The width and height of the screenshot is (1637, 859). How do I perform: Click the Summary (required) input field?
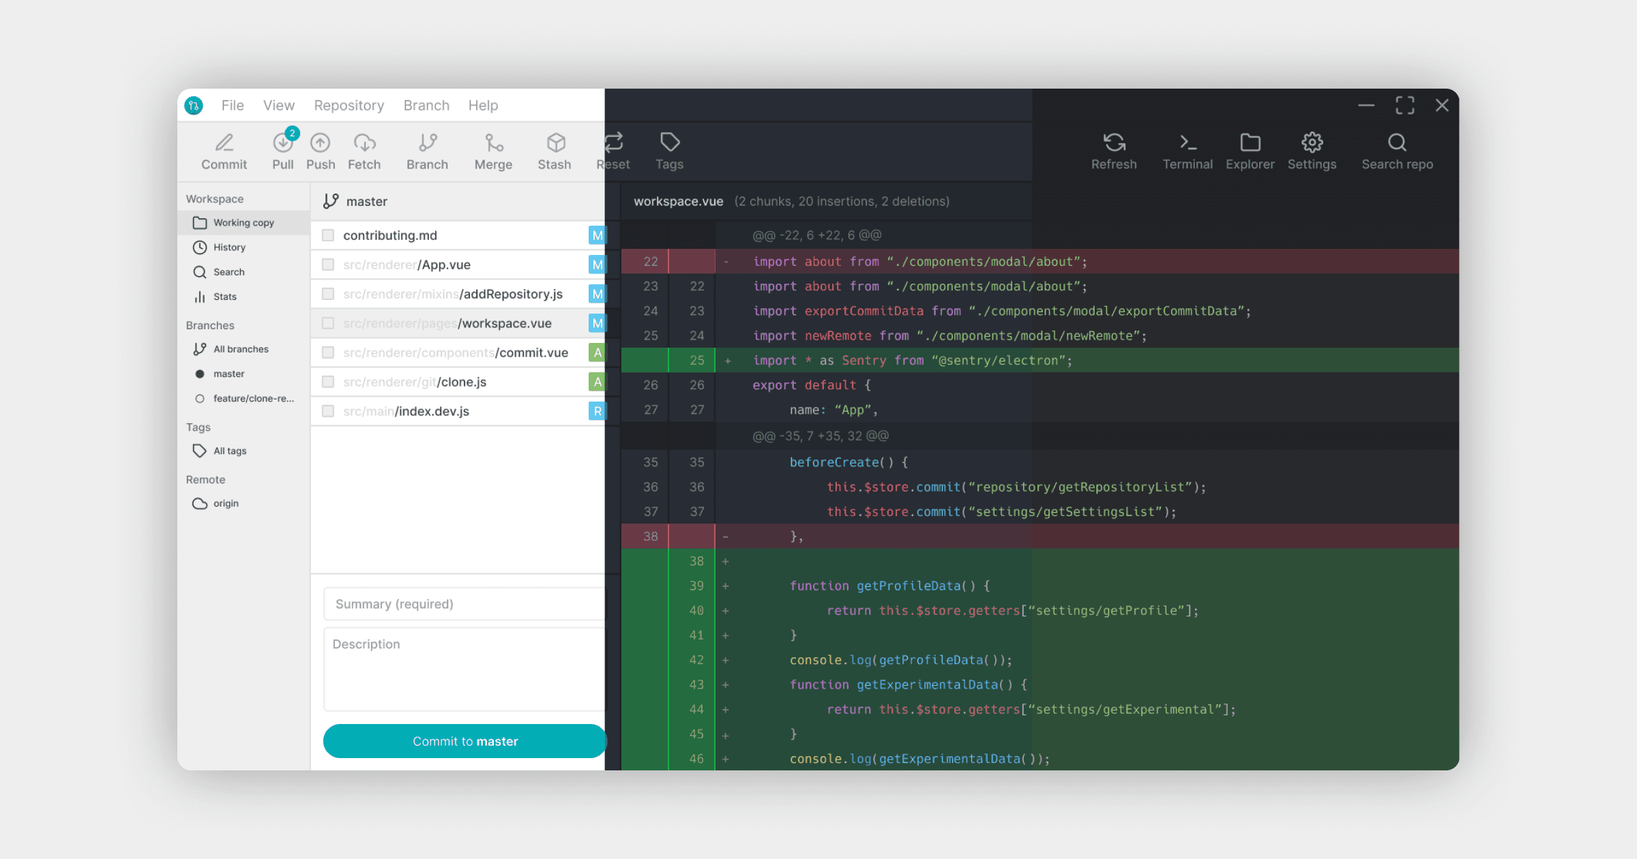(464, 604)
